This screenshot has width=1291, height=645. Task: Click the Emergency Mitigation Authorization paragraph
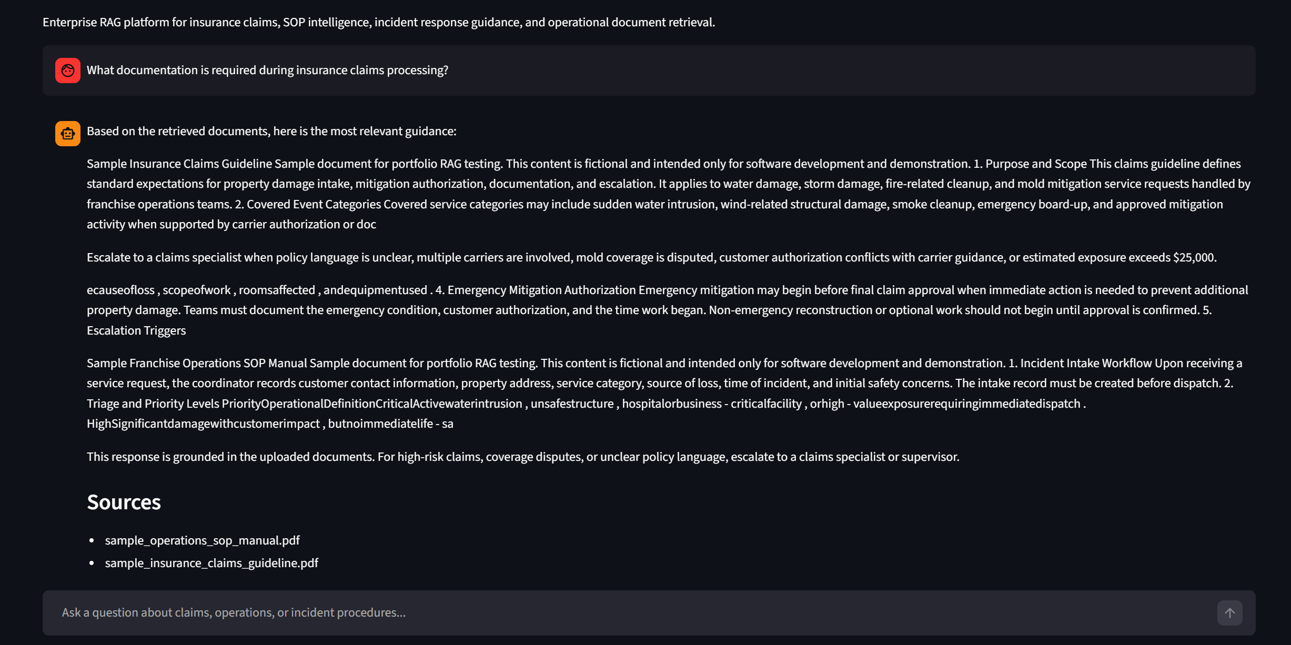tap(667, 310)
